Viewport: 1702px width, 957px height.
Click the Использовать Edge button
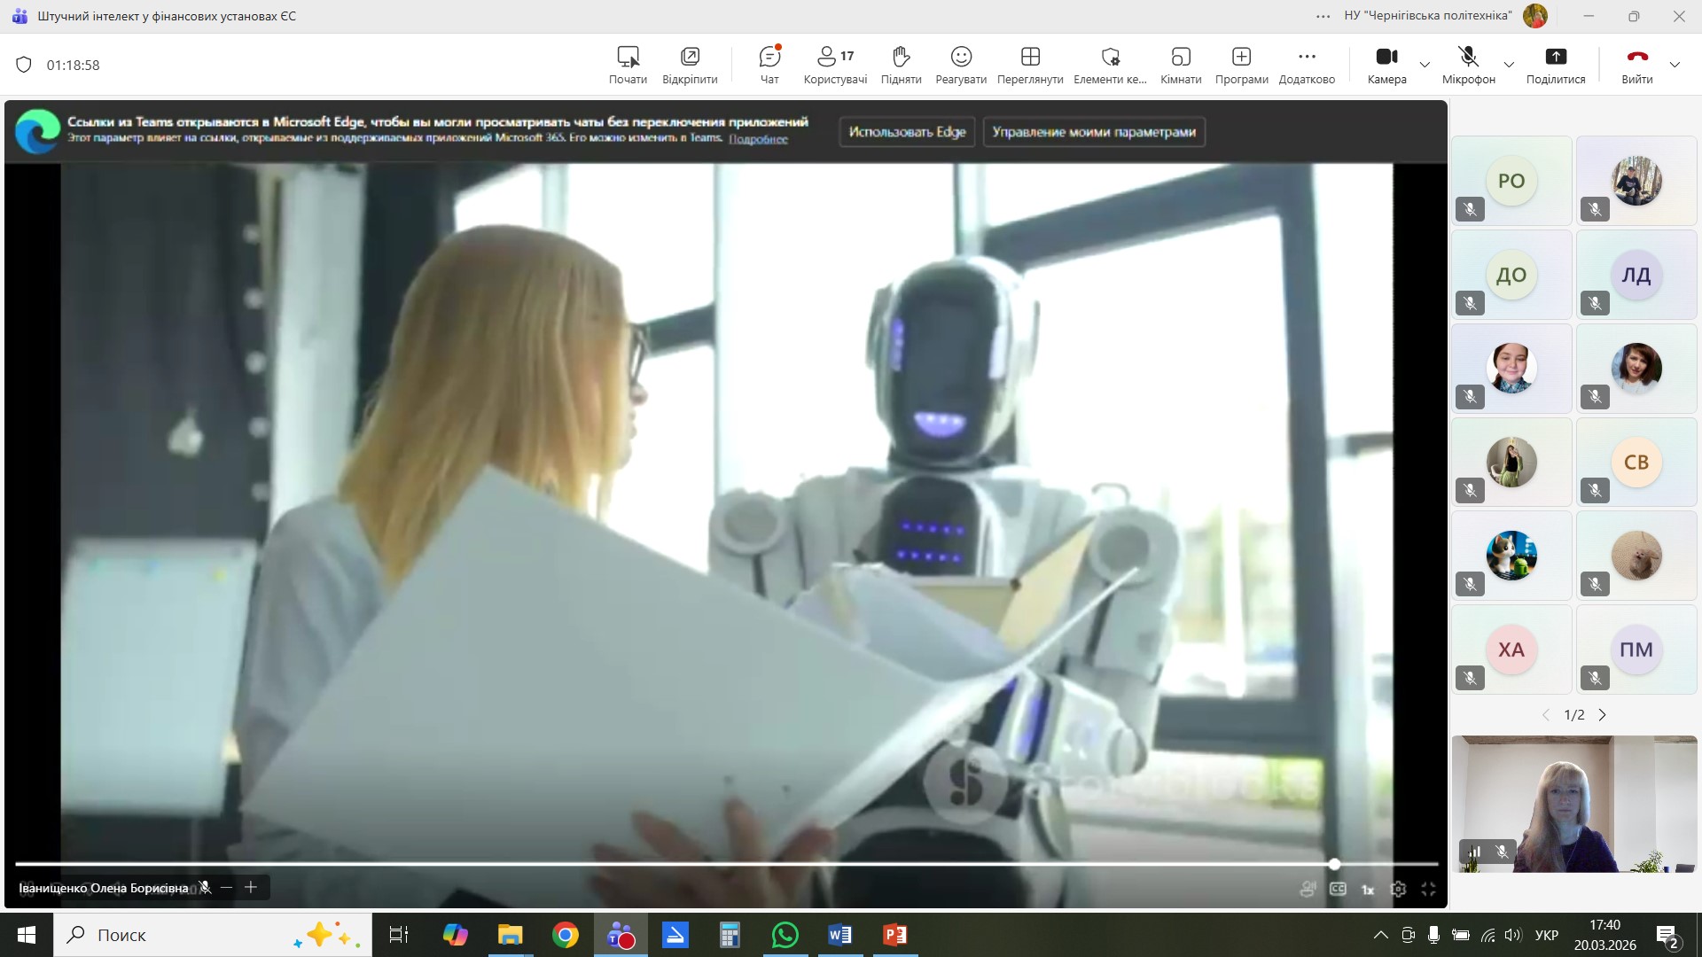click(x=907, y=132)
